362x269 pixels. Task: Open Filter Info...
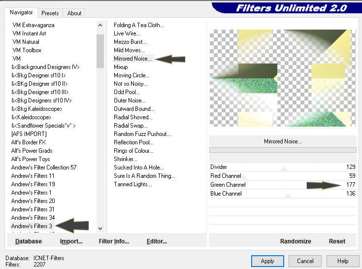tap(114, 241)
